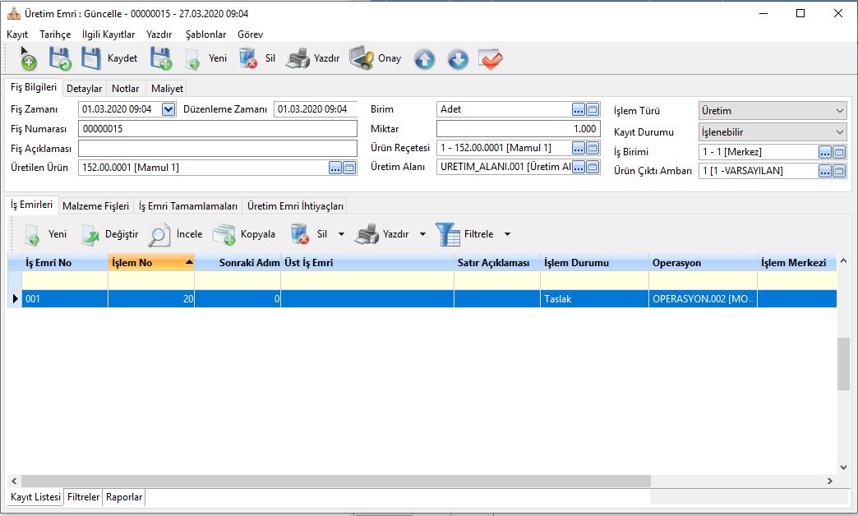The height and width of the screenshot is (516, 858).
Task: Expand the Yazdır dropdown arrow in İş Emirleri toolbar
Action: tap(422, 234)
